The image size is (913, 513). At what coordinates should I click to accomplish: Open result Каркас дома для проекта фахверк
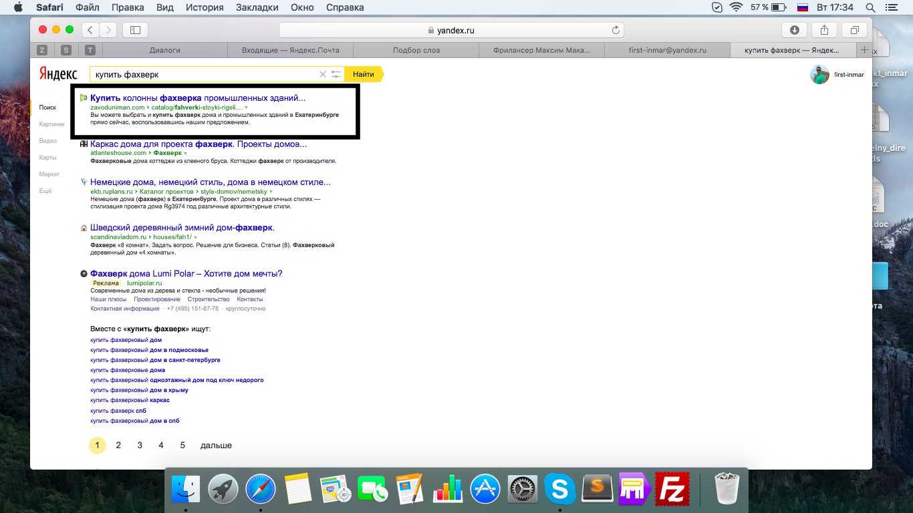(x=199, y=144)
